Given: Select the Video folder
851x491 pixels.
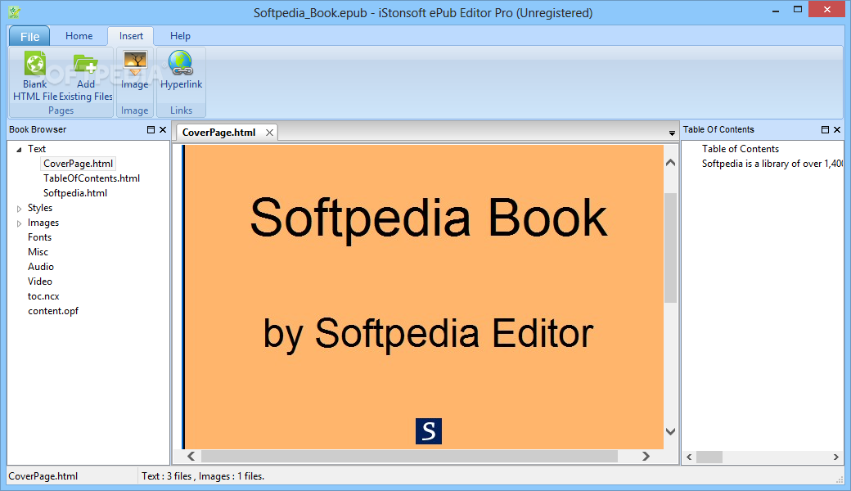Looking at the screenshot, I should [40, 281].
